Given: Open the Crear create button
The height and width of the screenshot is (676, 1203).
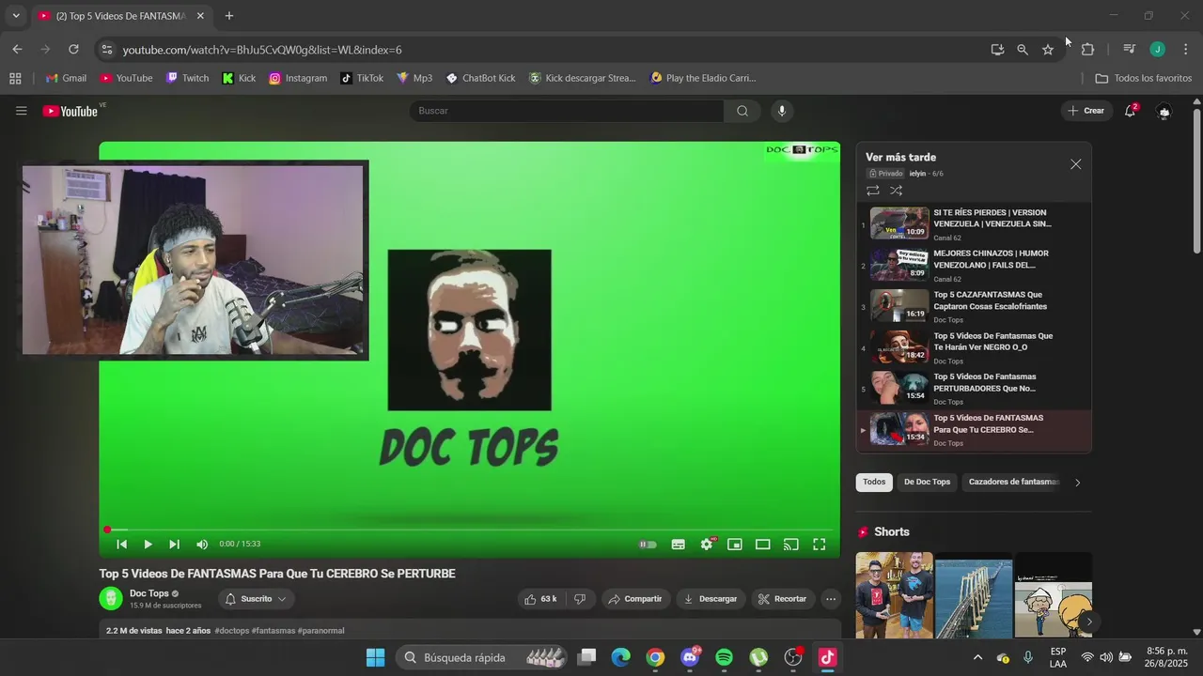Looking at the screenshot, I should point(1086,111).
